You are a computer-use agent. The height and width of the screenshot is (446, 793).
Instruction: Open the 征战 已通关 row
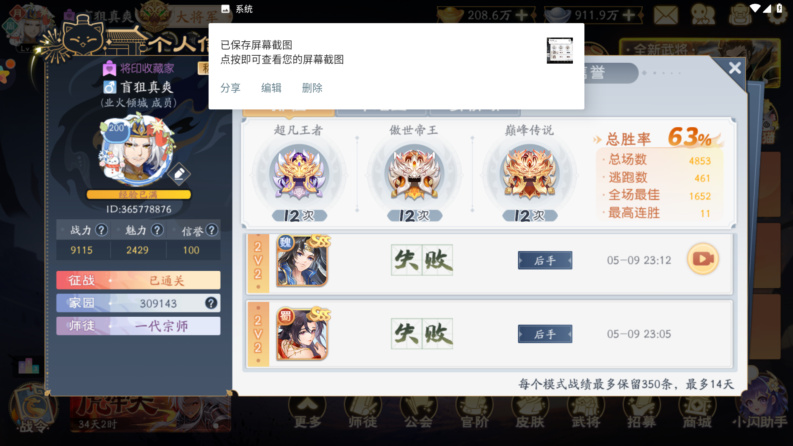[x=138, y=280]
